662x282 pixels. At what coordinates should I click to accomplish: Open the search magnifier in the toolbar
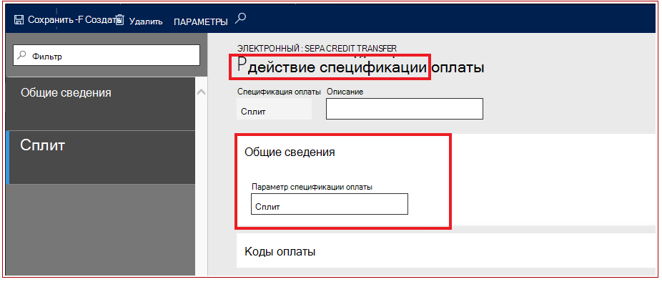[x=241, y=19]
